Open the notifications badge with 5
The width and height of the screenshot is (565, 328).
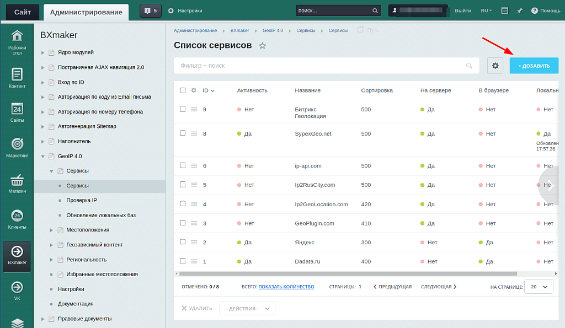[x=150, y=10]
